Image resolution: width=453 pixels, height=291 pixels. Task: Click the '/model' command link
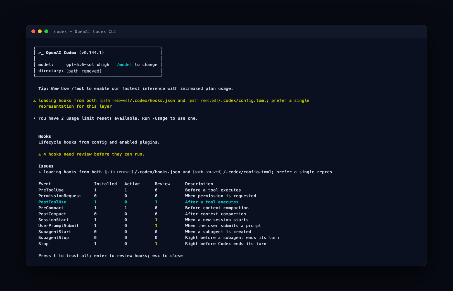(x=125, y=65)
